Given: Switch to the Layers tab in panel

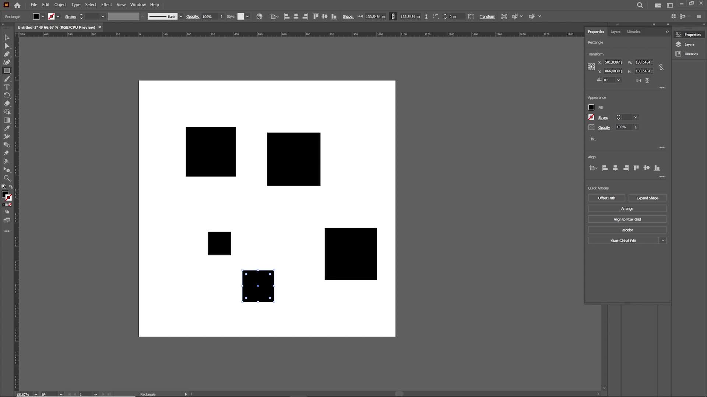Looking at the screenshot, I should (x=615, y=32).
